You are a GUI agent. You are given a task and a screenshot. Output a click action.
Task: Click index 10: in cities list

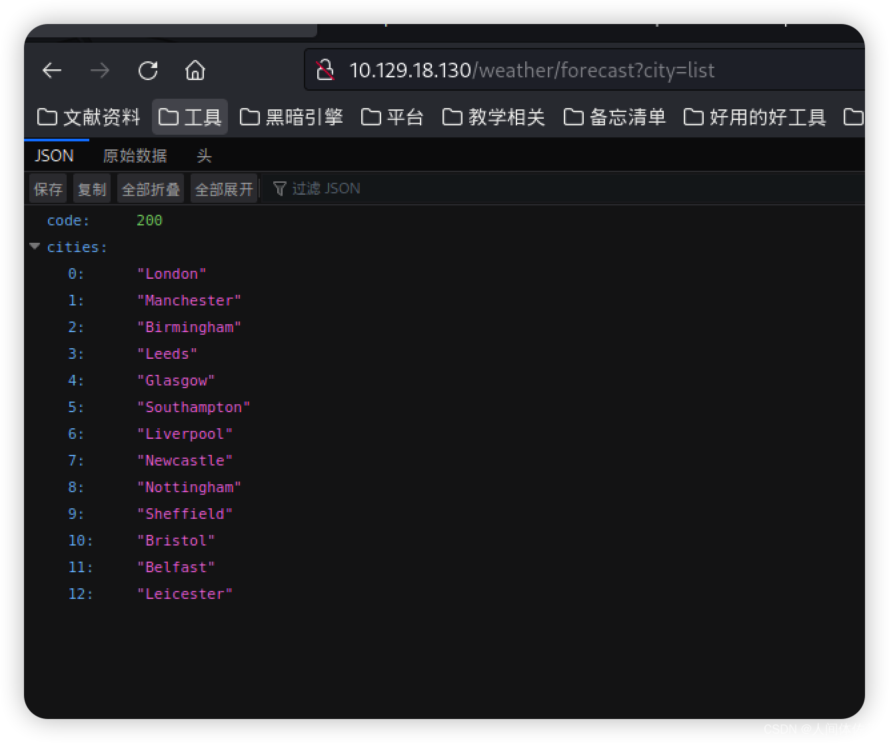81,541
